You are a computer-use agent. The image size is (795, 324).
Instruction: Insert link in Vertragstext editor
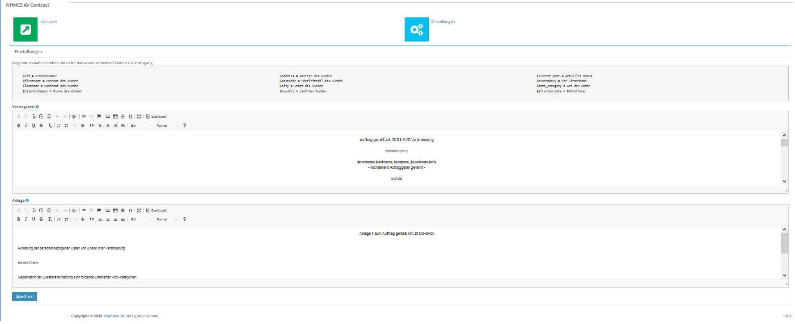coord(84,117)
